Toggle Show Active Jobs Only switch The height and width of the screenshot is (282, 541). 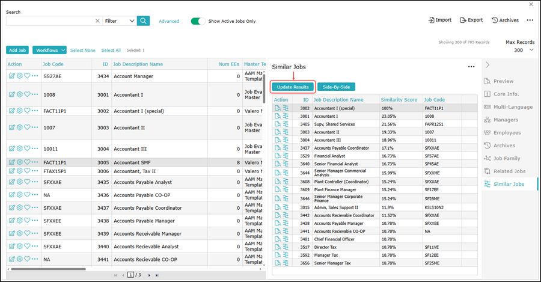click(198, 21)
